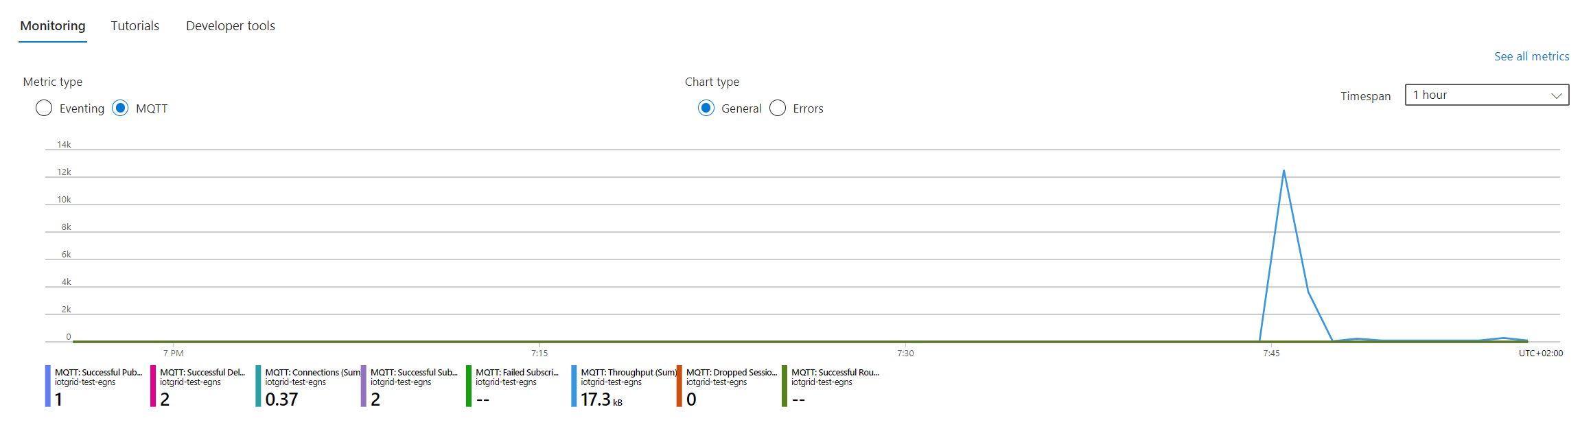Choose the MQTT metric type radio
Screen dimensions: 1580x429
point(120,108)
